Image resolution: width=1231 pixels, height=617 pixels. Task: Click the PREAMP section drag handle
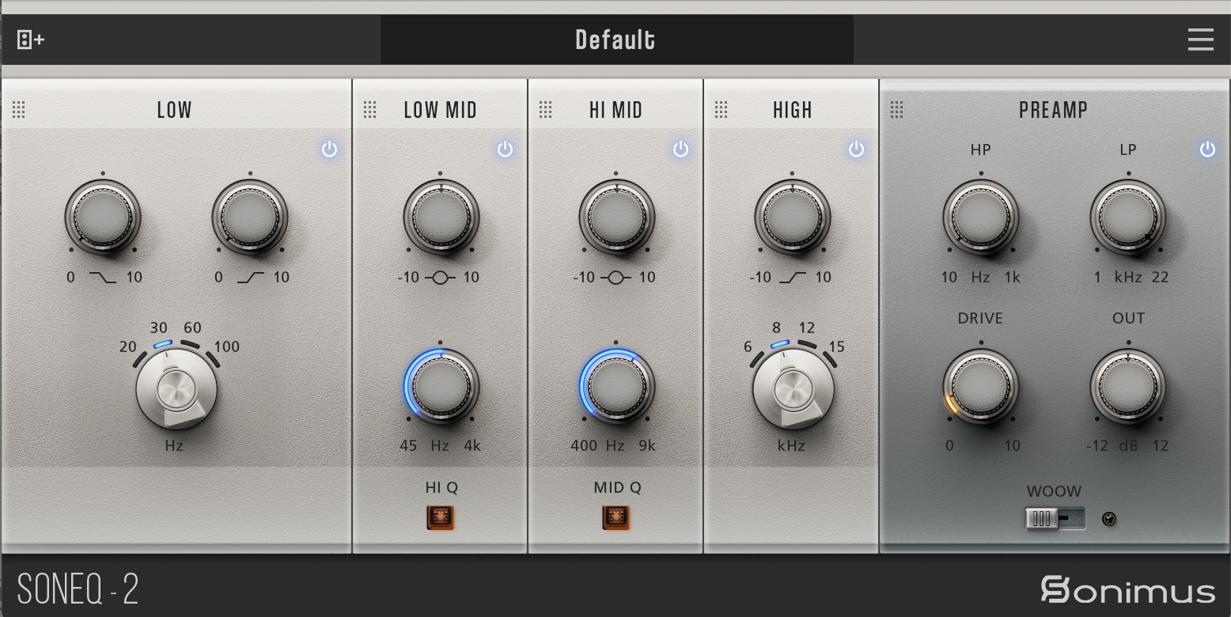(x=897, y=110)
